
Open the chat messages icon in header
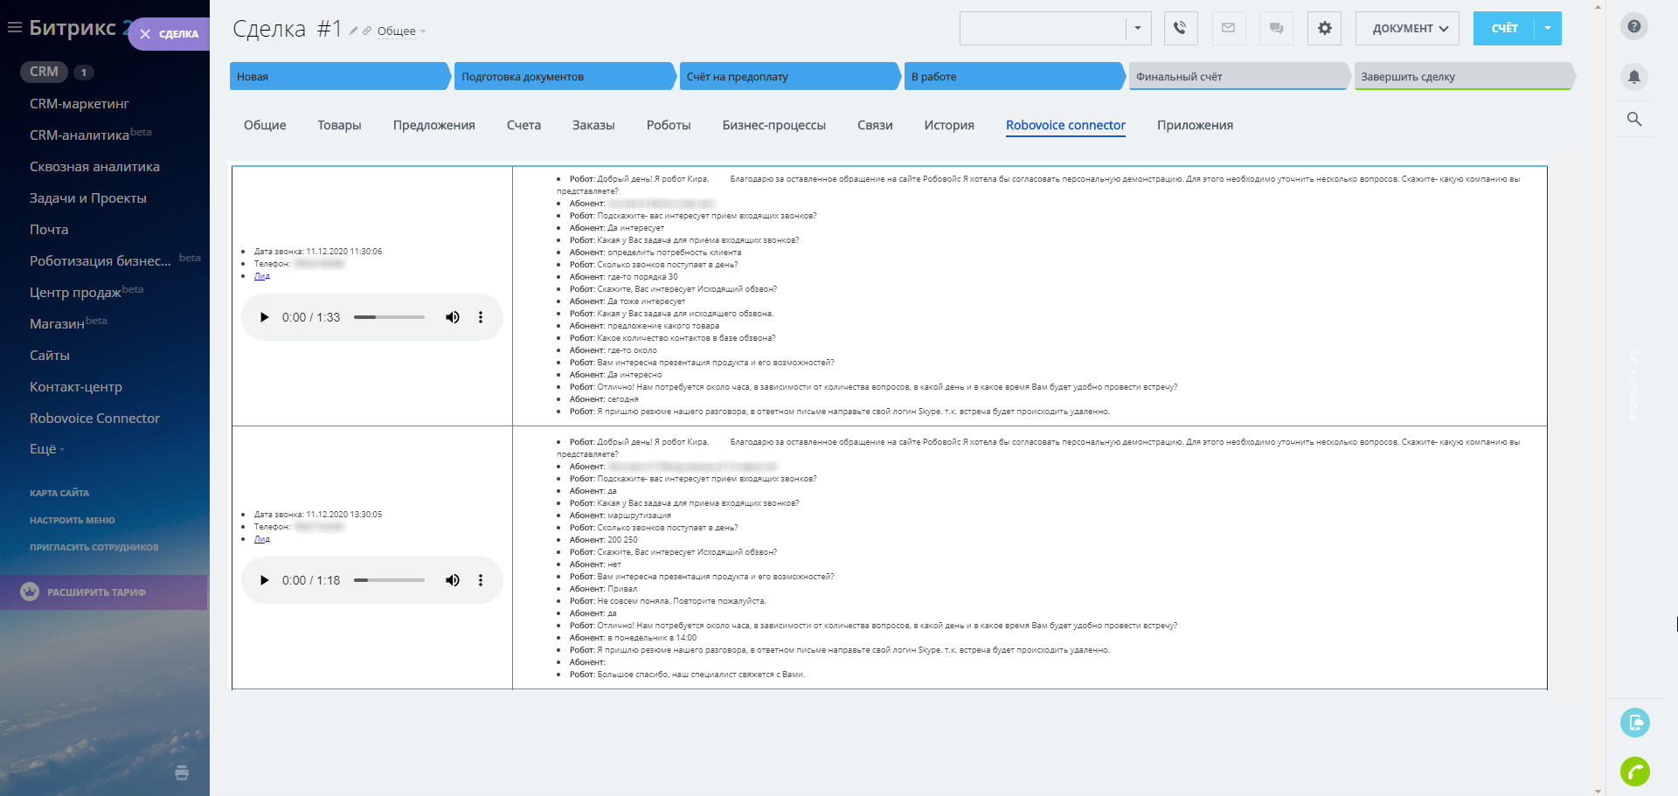click(1276, 28)
